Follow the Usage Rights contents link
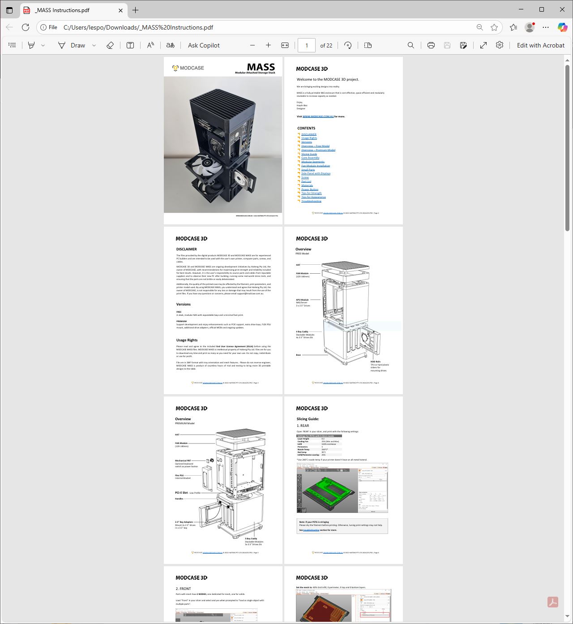Viewport: 573px width, 624px height. click(x=309, y=138)
